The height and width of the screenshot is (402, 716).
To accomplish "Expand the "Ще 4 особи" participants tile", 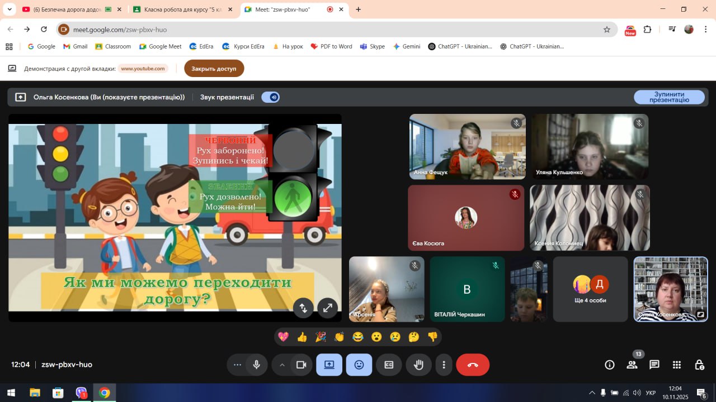I will tap(590, 289).
